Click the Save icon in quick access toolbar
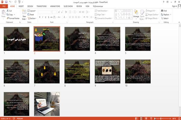This screenshot has height=120, width=181. point(6,2)
